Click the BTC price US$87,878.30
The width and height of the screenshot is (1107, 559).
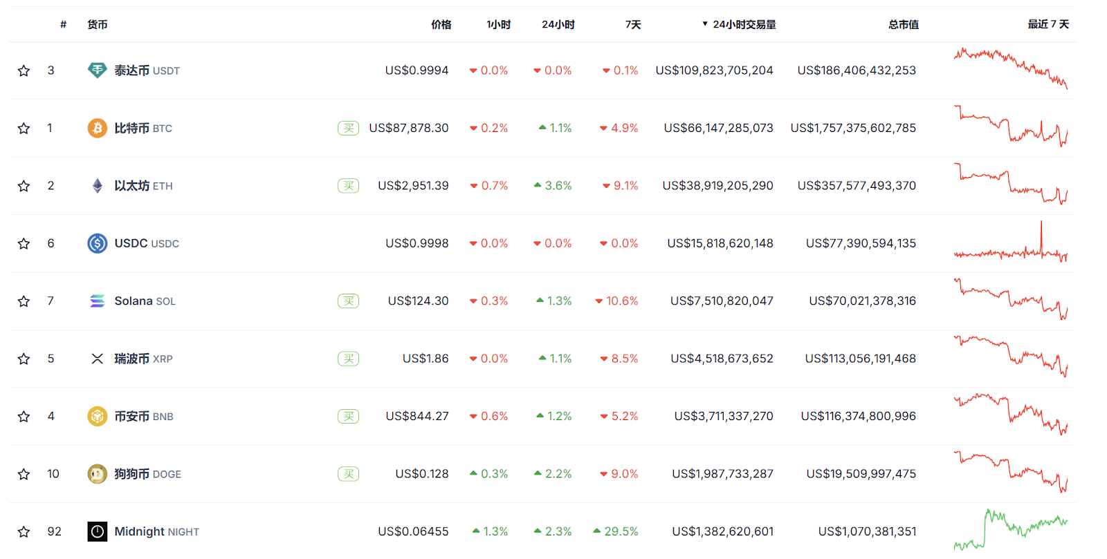coord(409,128)
